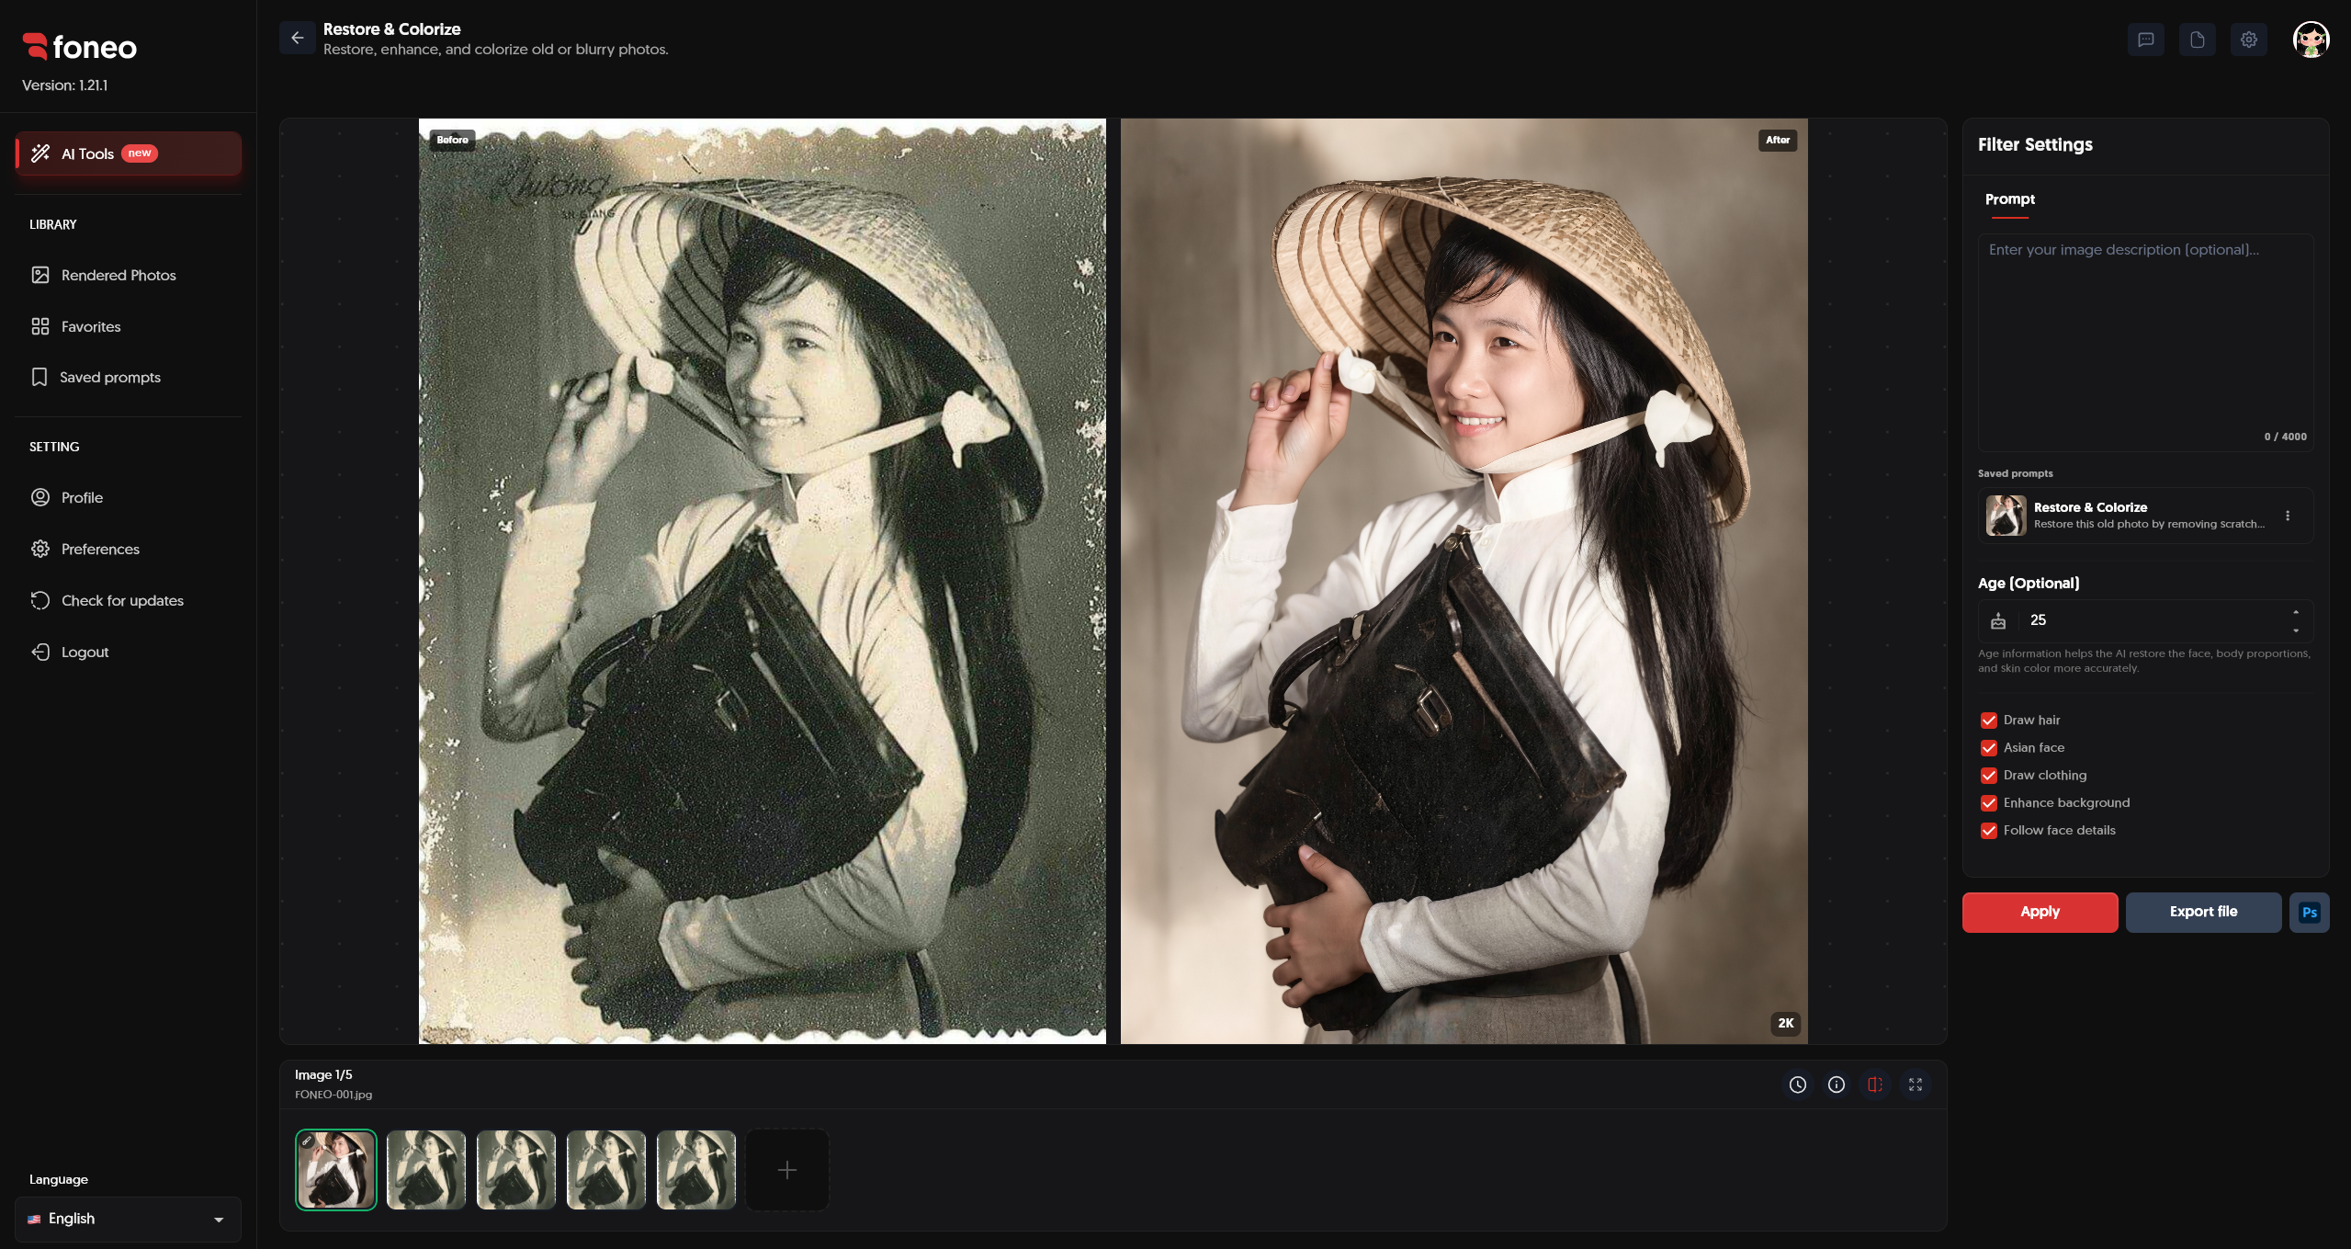Viewport: 2351px width, 1249px height.
Task: Open the user avatar menu
Action: click(x=2311, y=40)
